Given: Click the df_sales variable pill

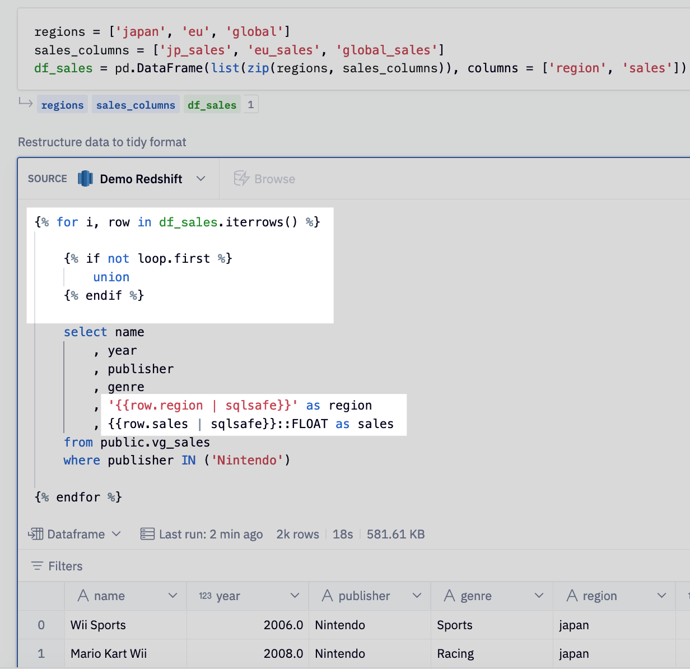Looking at the screenshot, I should pos(212,104).
